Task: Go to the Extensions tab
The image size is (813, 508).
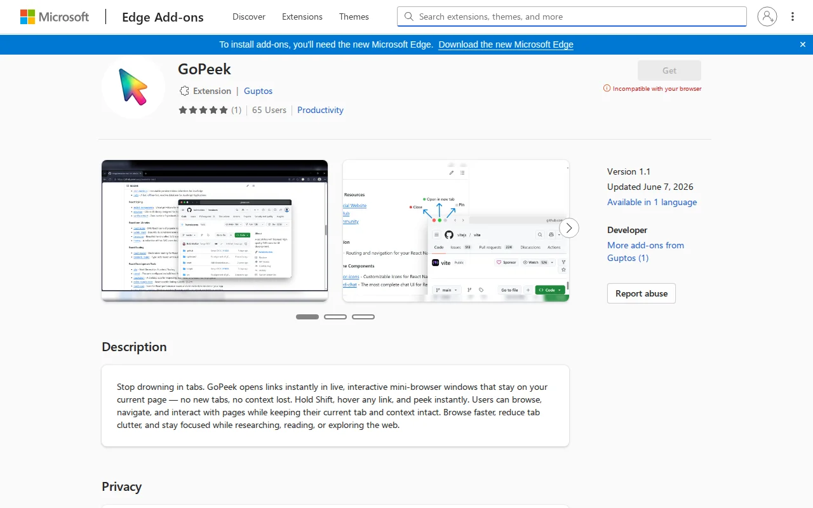Action: pyautogui.click(x=302, y=17)
